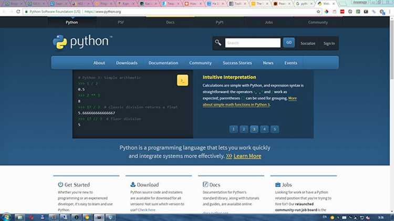Switch to slide 5 in the code carousel
394x221 pixels.
275,129
